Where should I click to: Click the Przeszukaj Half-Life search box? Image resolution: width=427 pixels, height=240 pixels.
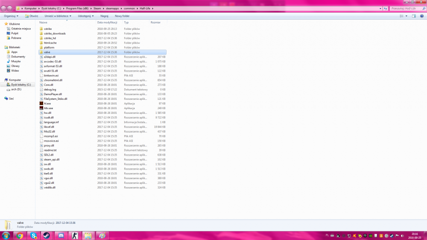pos(406,8)
